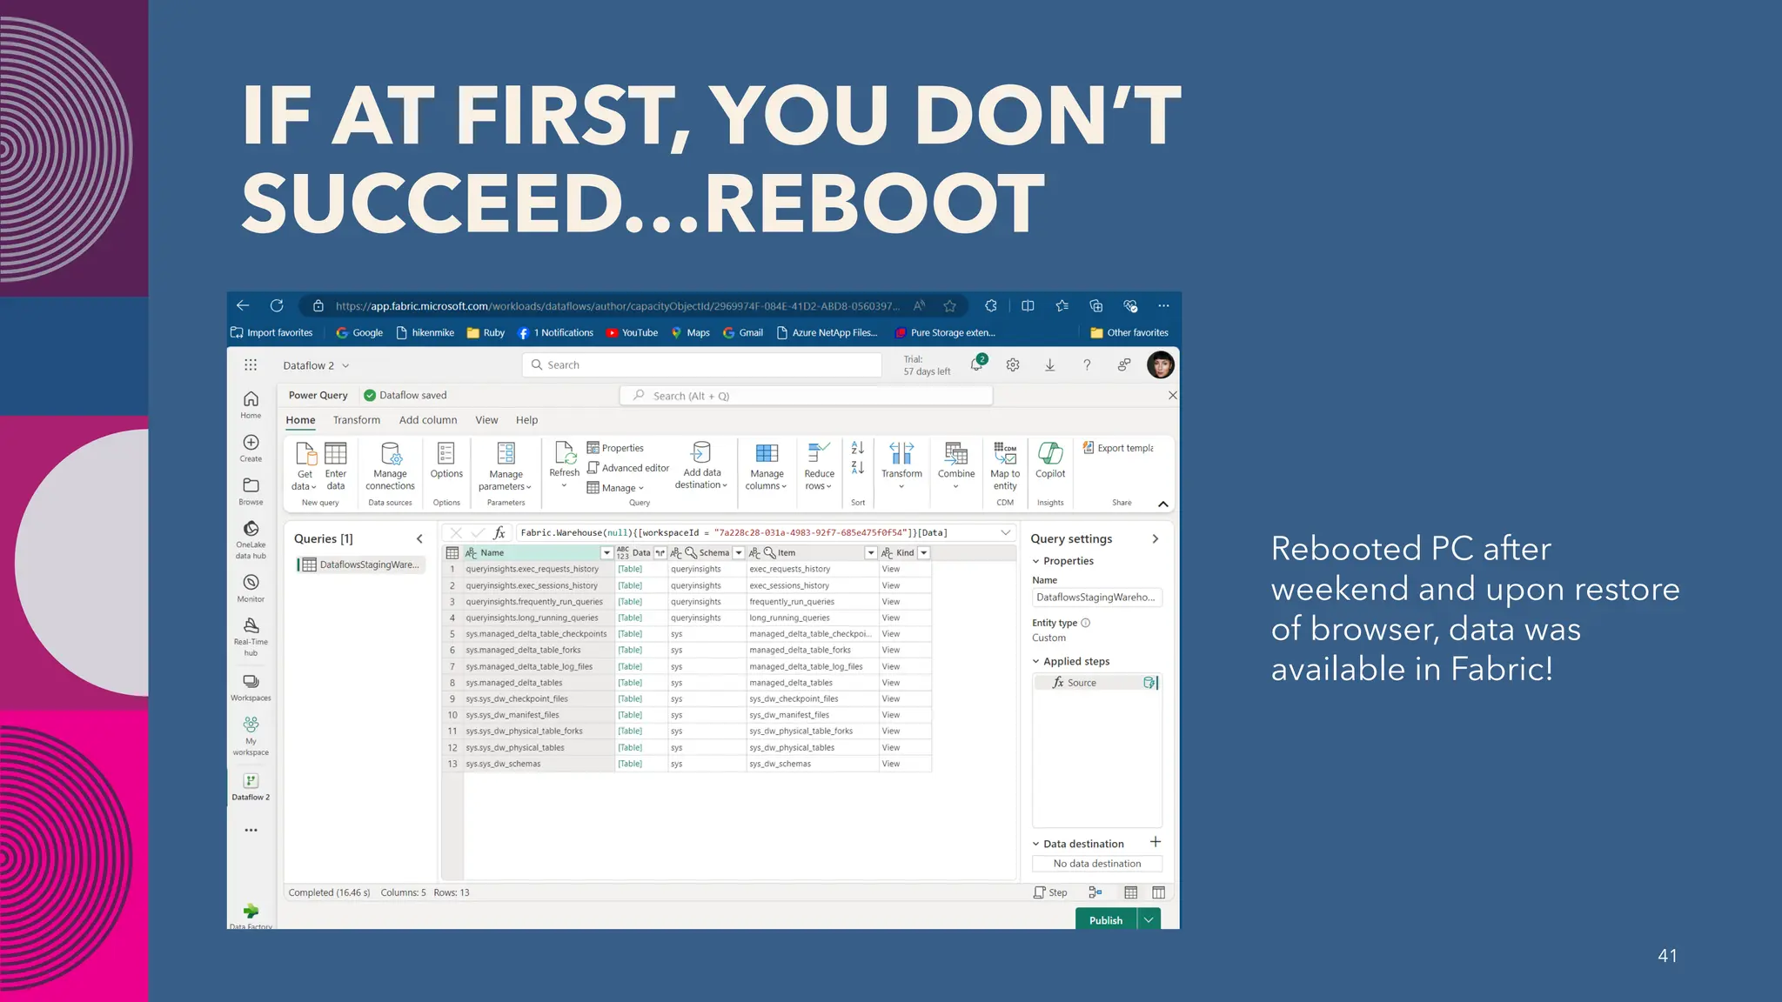Click the Power Query tab label

[x=318, y=396]
